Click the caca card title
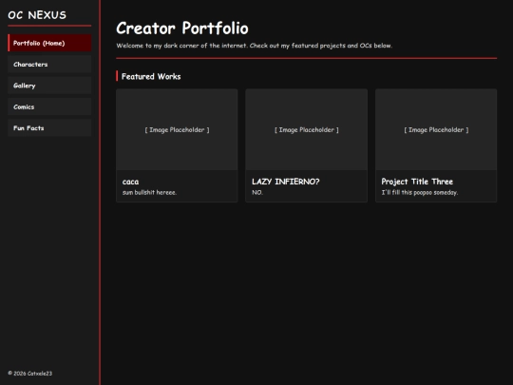The width and height of the screenshot is (513, 385). [x=130, y=182]
